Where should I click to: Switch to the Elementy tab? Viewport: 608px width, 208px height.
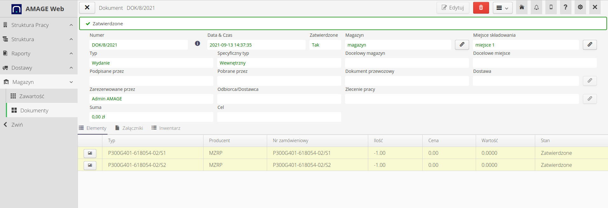[x=93, y=128]
